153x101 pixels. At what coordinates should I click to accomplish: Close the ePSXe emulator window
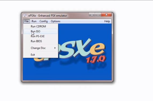106,15
